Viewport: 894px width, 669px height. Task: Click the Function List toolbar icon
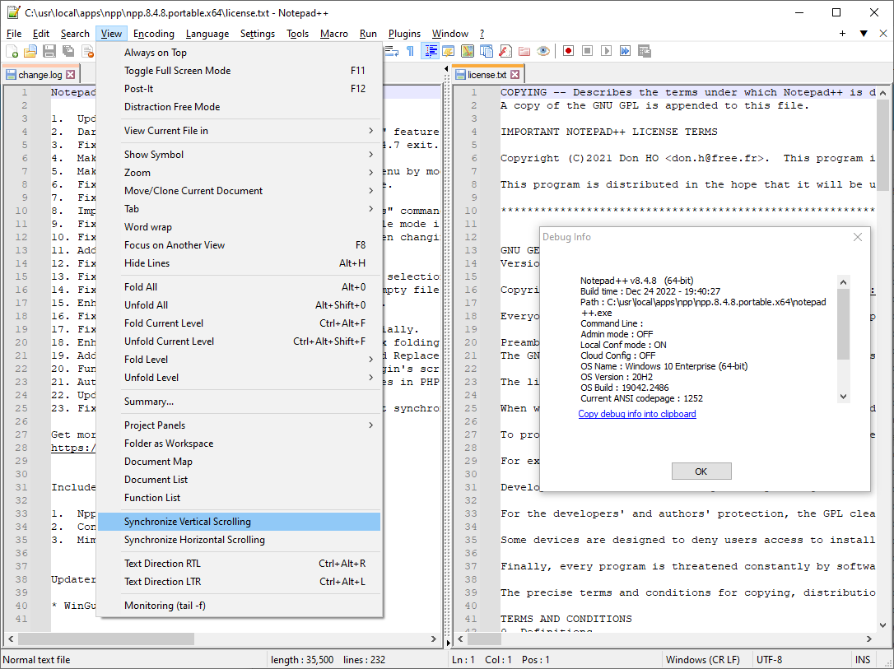click(x=505, y=51)
